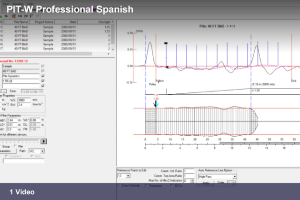Select the Pile radio button

coord(15,146)
